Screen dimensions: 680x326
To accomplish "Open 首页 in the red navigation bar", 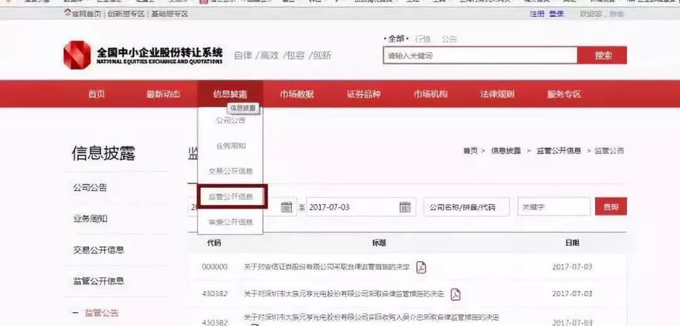I will pyautogui.click(x=96, y=94).
